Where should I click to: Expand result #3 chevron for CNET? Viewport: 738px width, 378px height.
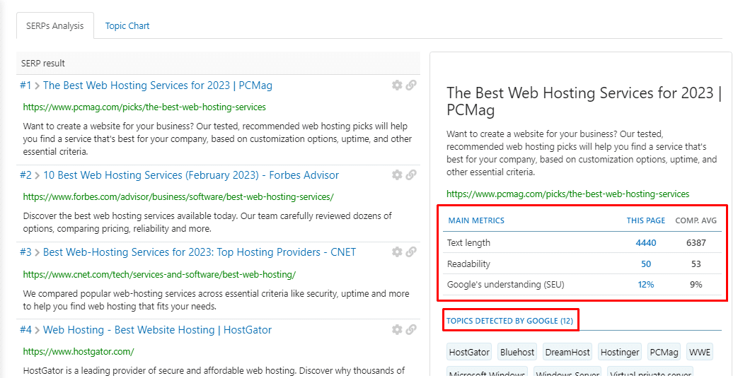(x=38, y=252)
